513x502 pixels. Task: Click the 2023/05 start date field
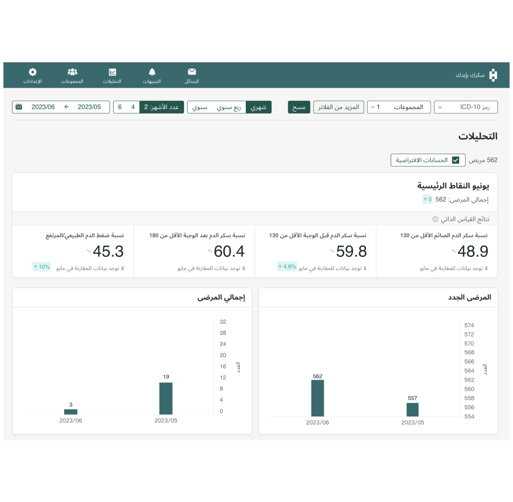click(89, 107)
